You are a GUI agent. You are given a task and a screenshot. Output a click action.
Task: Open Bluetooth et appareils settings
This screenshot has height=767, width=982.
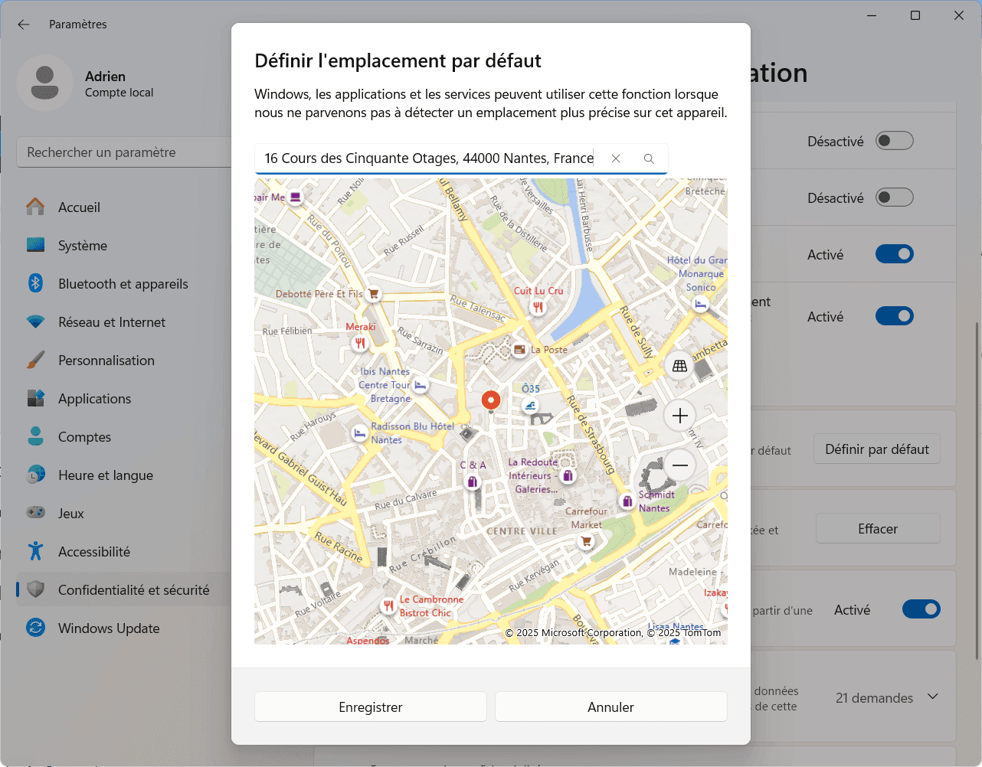tap(123, 284)
